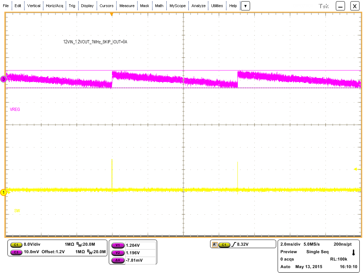Click the horizontal readout showing 2.0ms/div

pyautogui.click(x=290, y=245)
